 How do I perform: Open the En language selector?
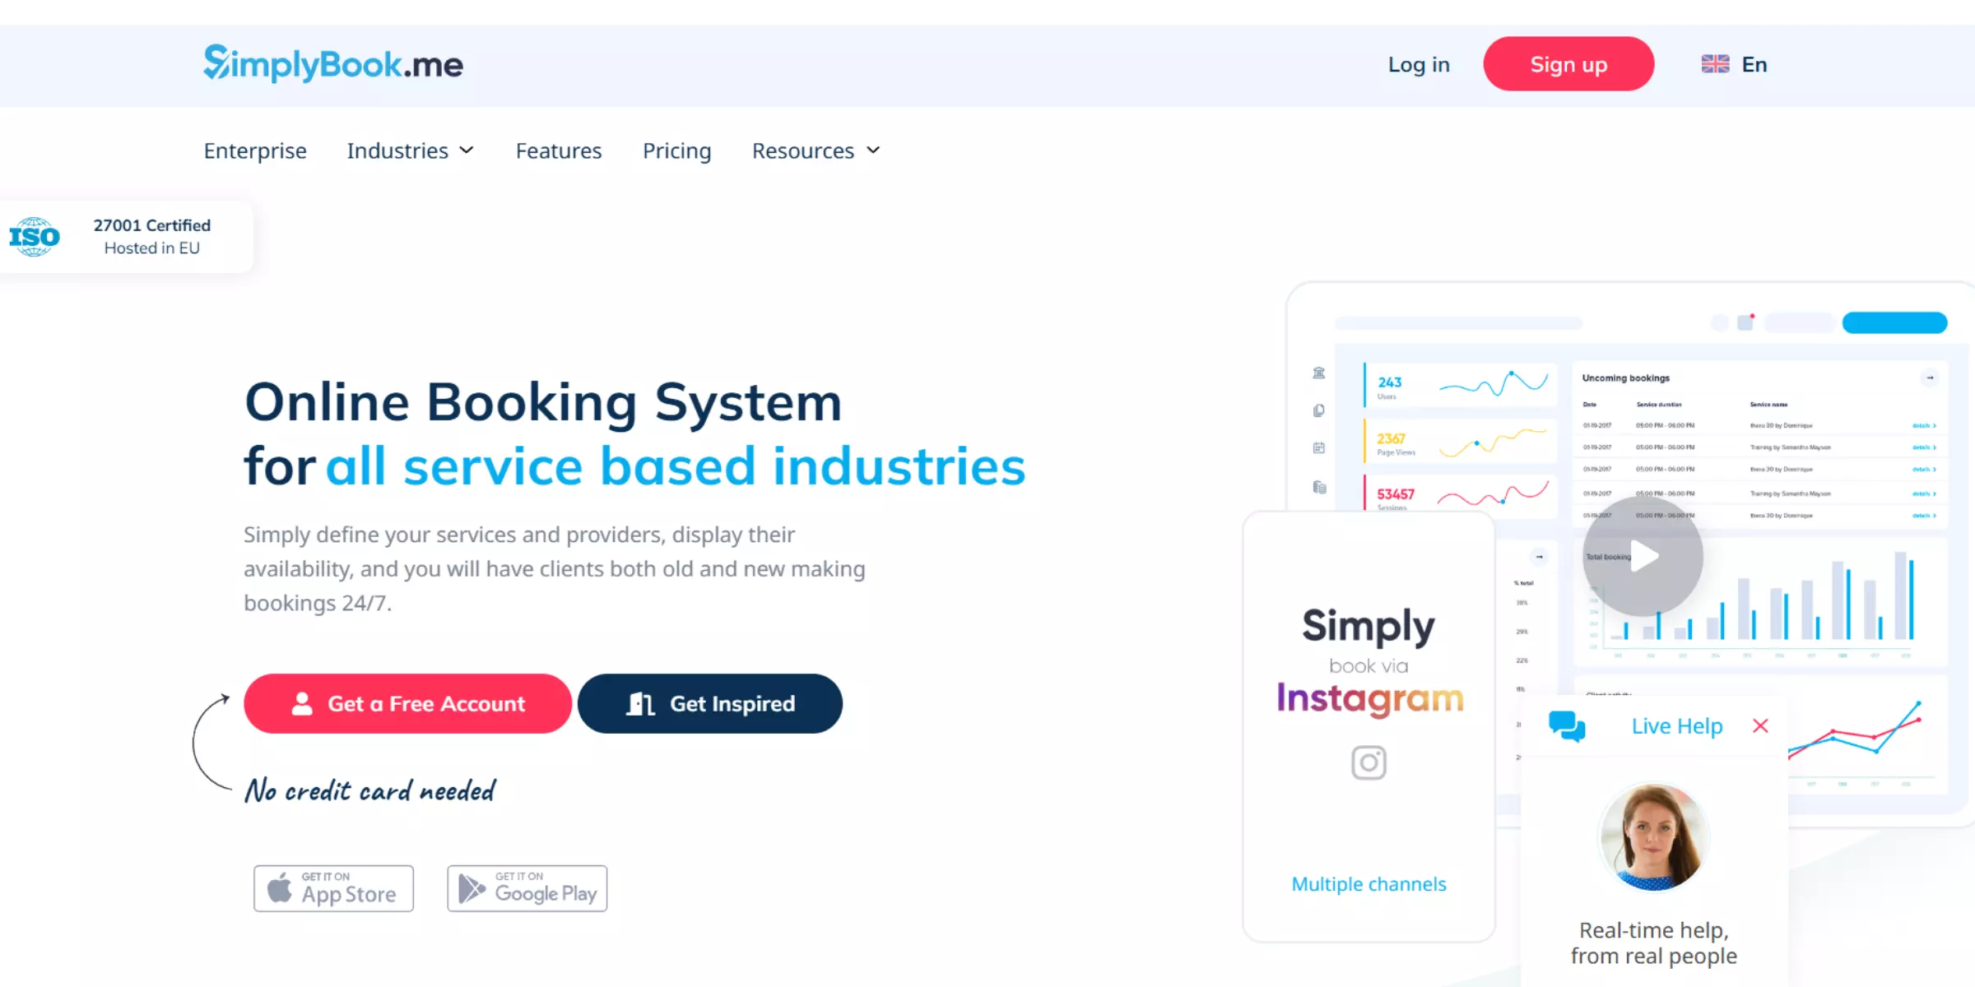tap(1754, 64)
